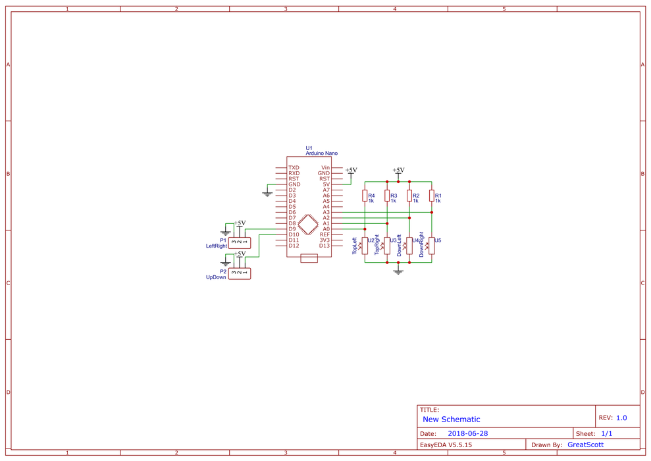Select ground symbol under the photoresistors
651x461 pixels.
click(398, 271)
